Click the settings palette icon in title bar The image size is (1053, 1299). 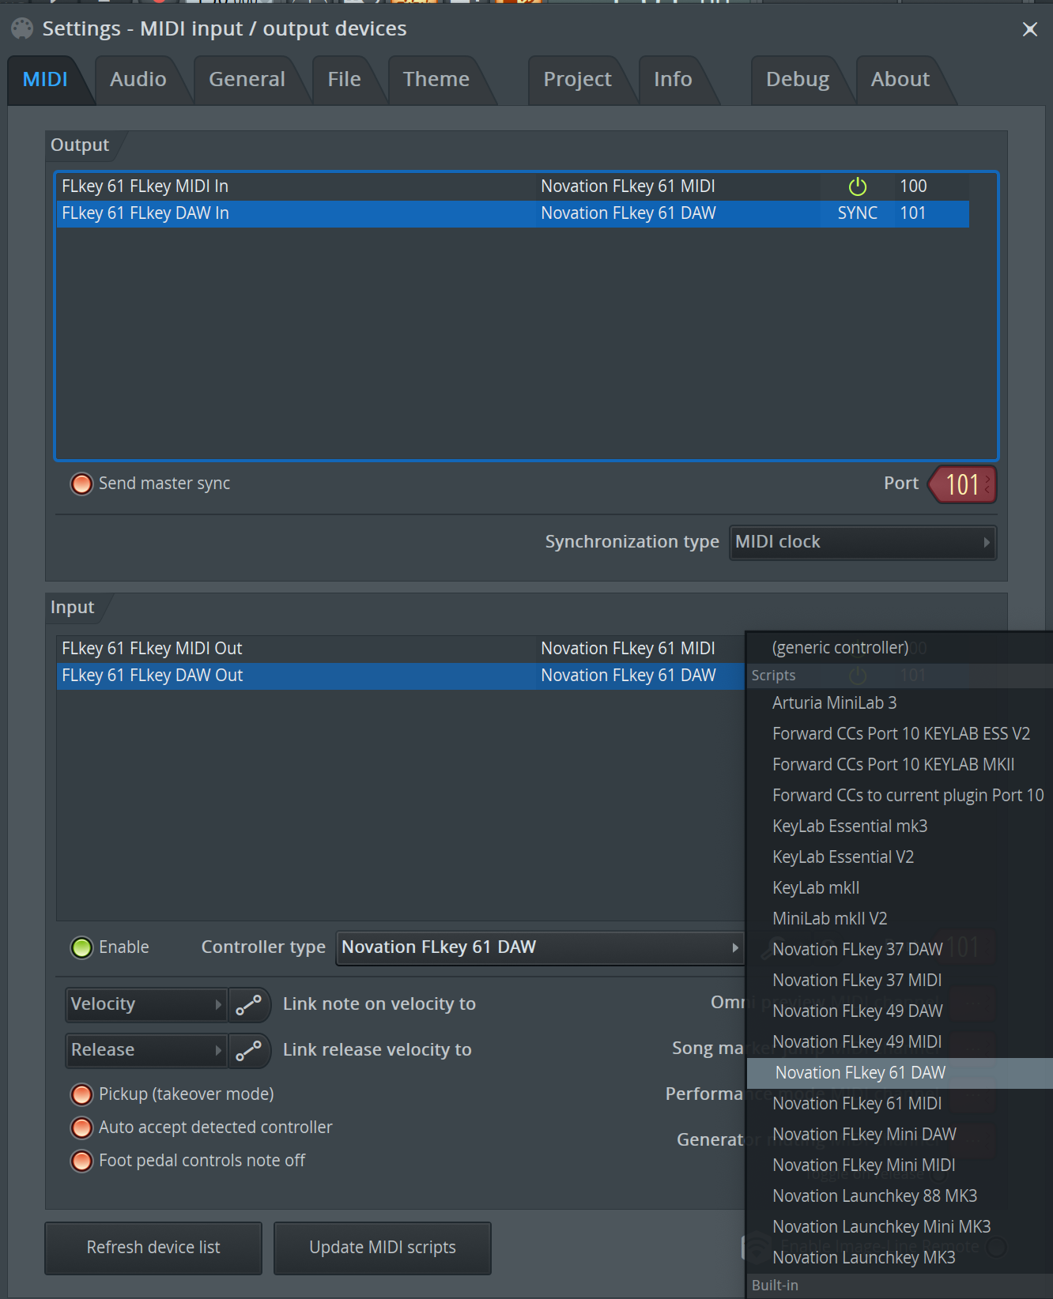22,28
